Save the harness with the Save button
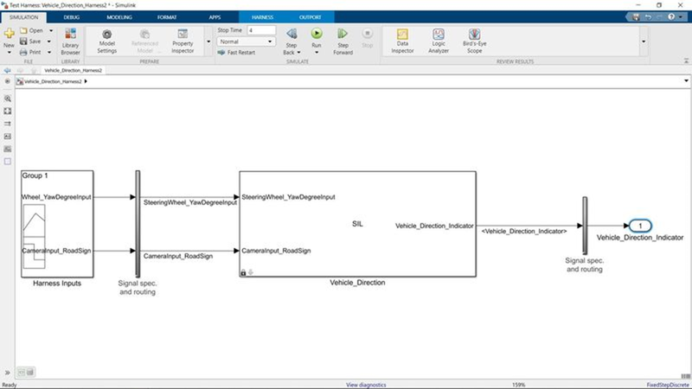Viewport: 692px width, 389px height. click(30, 41)
